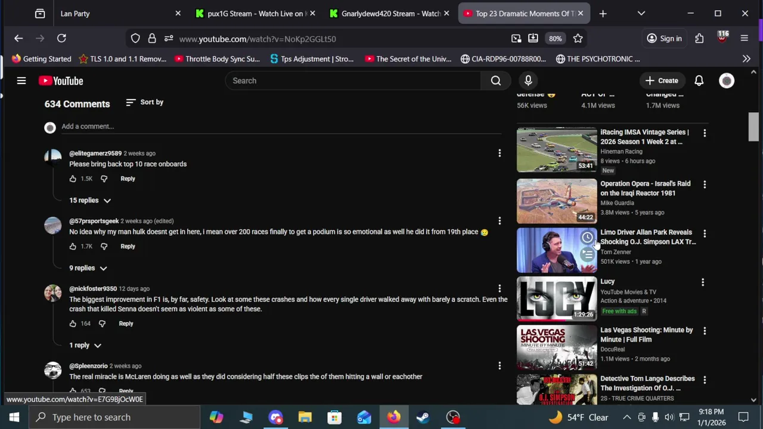
Task: Open options menu for @57prsportsgeek comment
Action: 500,221
